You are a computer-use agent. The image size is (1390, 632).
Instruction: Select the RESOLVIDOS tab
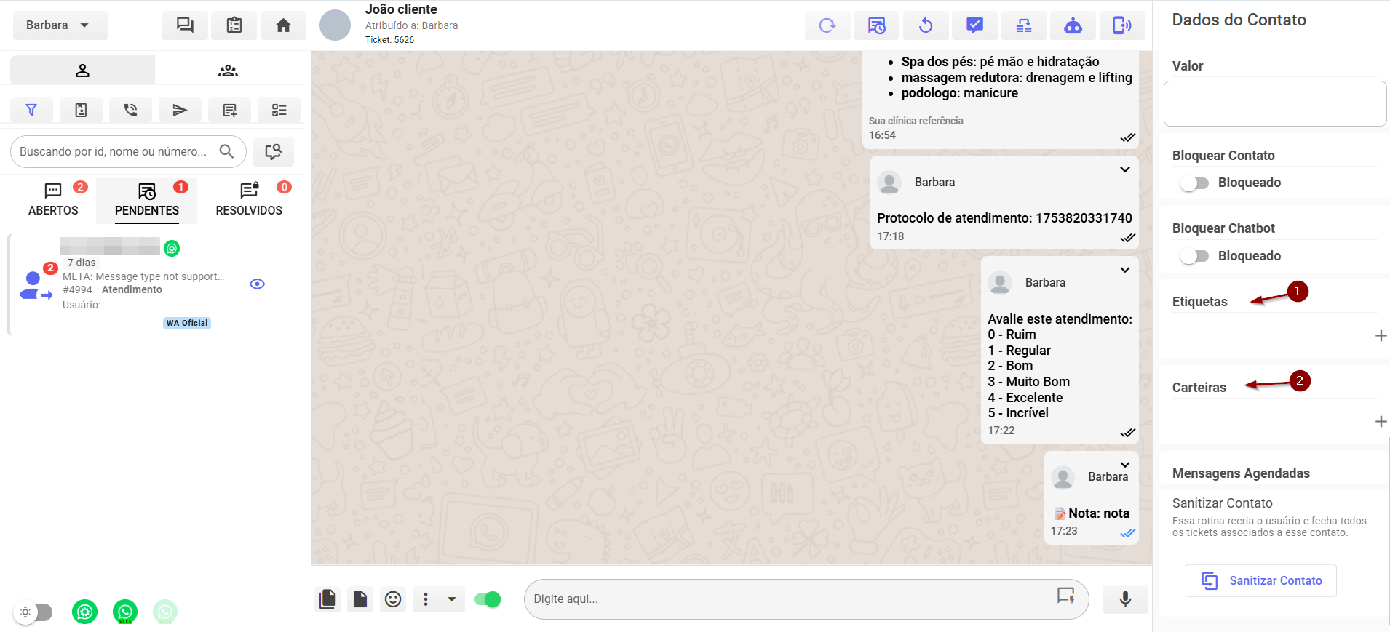pyautogui.click(x=249, y=199)
